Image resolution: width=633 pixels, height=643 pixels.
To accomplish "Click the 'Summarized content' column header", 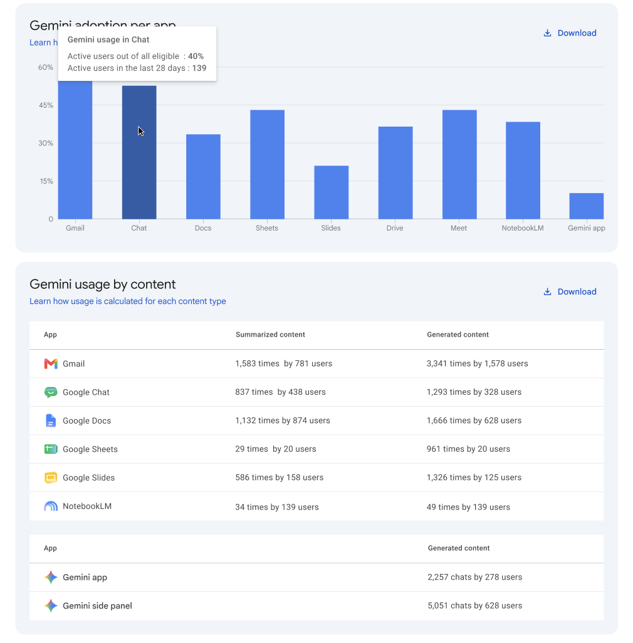I will (x=270, y=335).
